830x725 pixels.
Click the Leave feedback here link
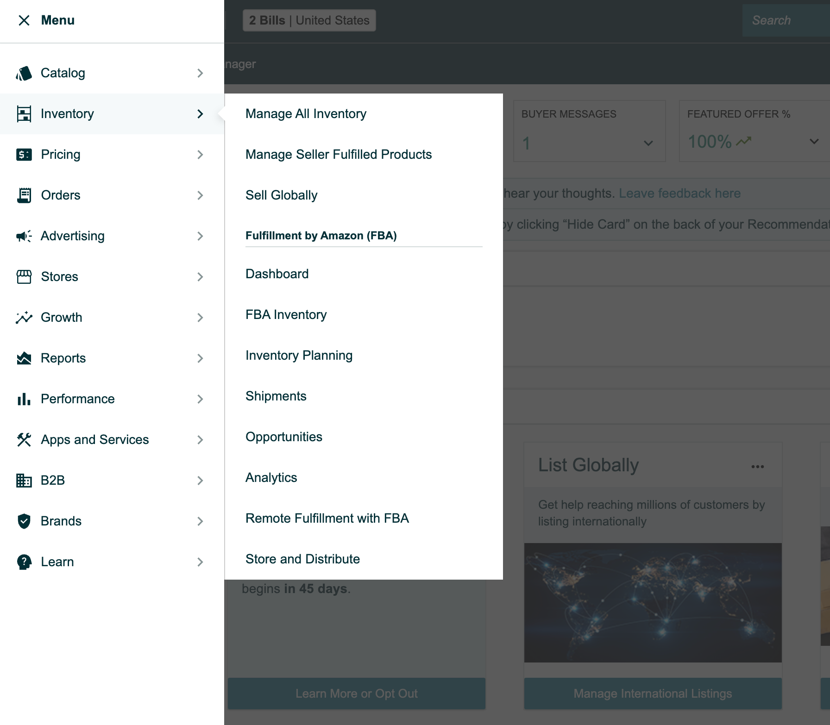pos(680,193)
